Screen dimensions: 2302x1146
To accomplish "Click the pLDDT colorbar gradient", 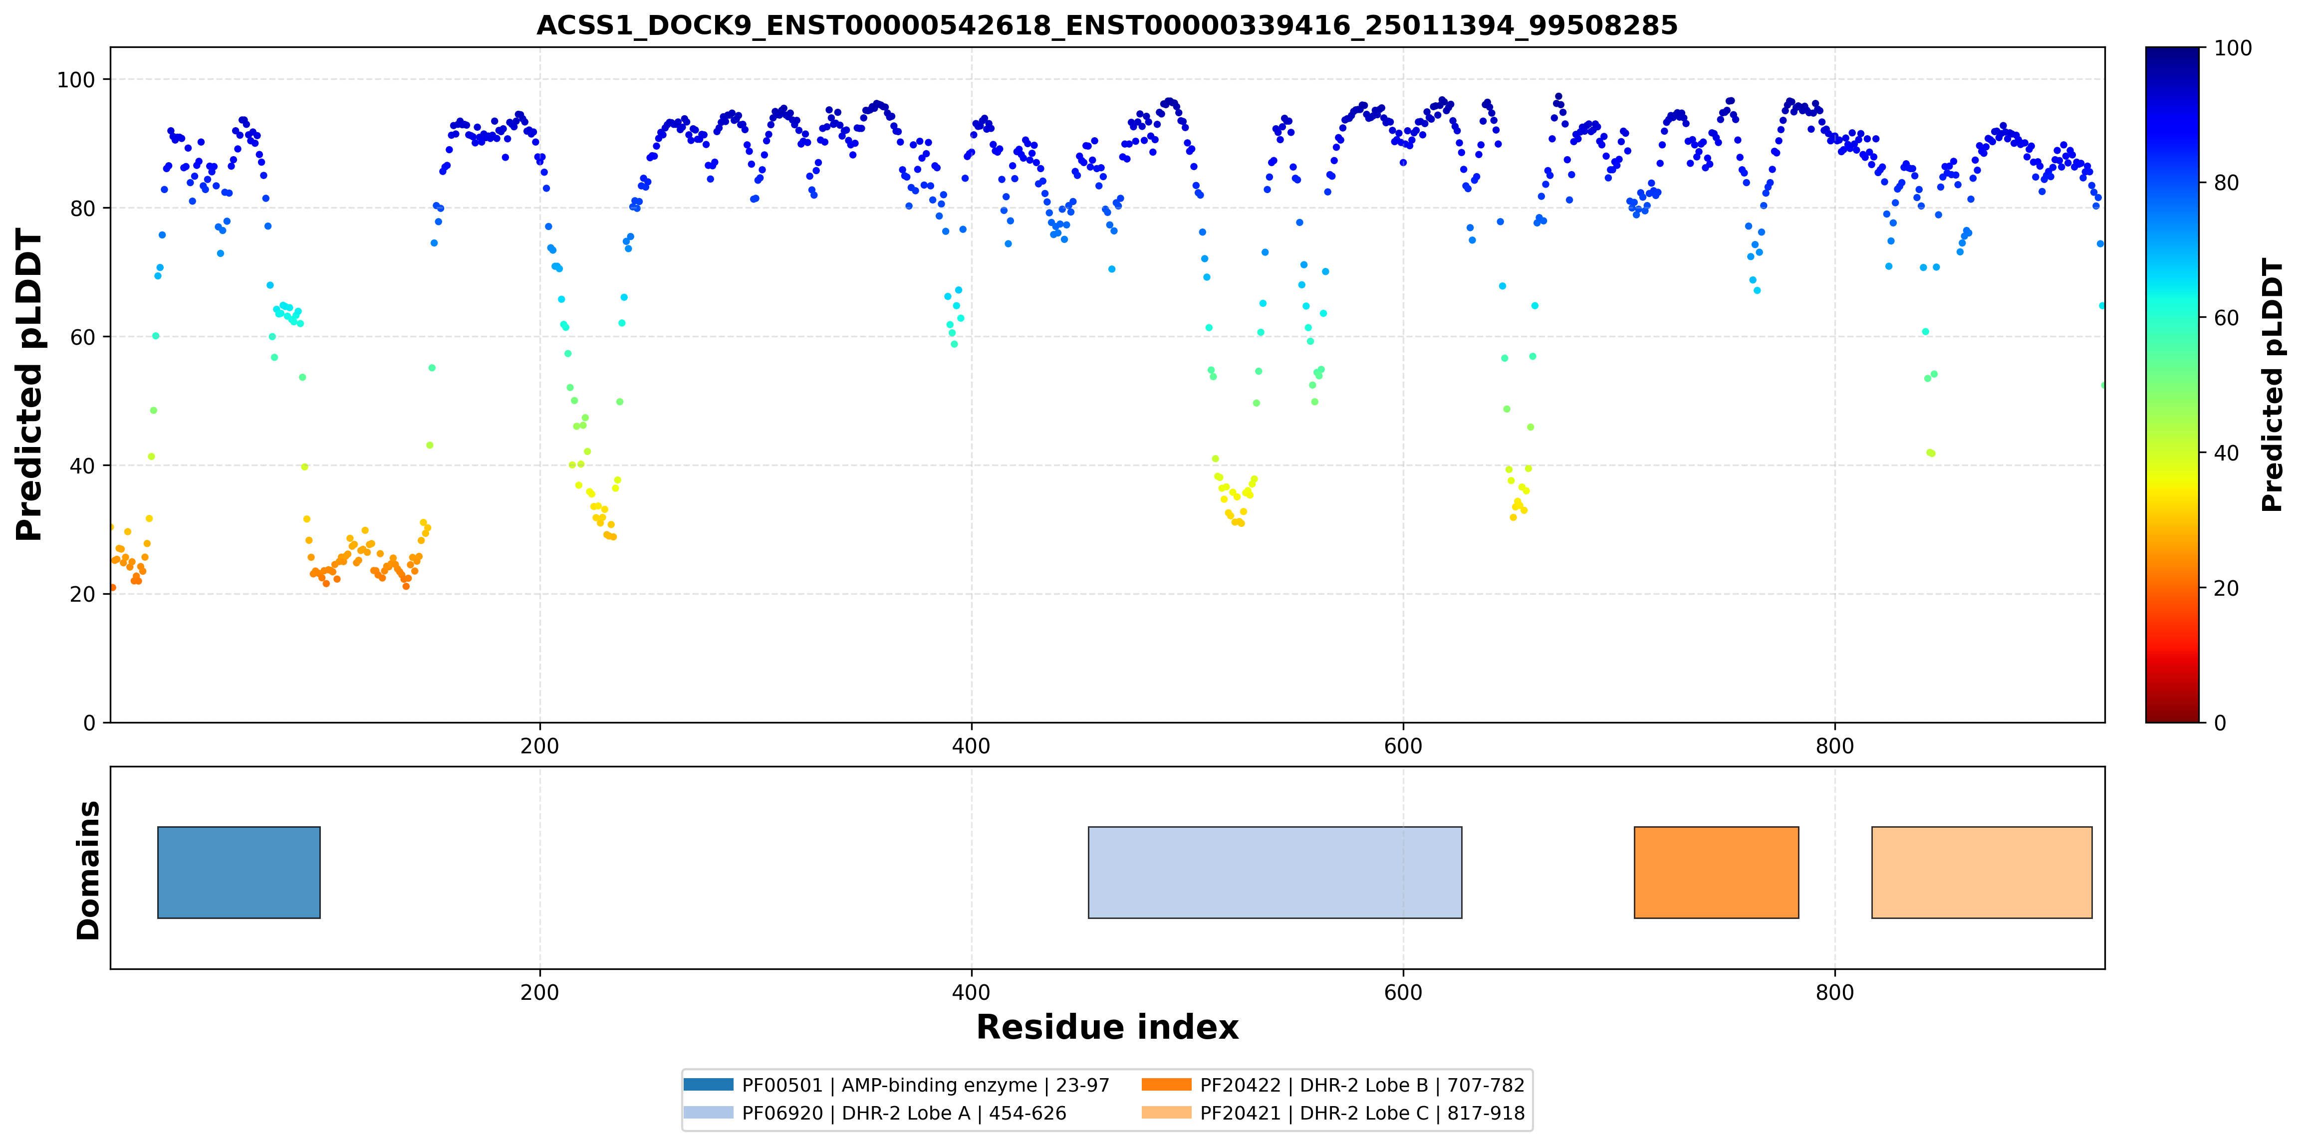I will point(2172,384).
